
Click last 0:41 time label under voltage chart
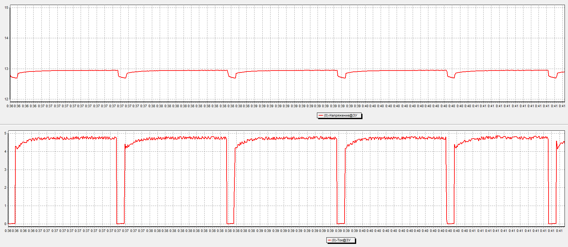point(562,106)
